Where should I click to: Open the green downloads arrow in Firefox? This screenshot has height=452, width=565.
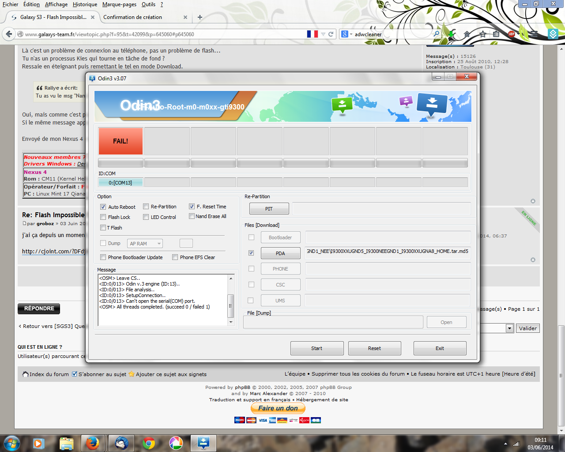(x=451, y=34)
